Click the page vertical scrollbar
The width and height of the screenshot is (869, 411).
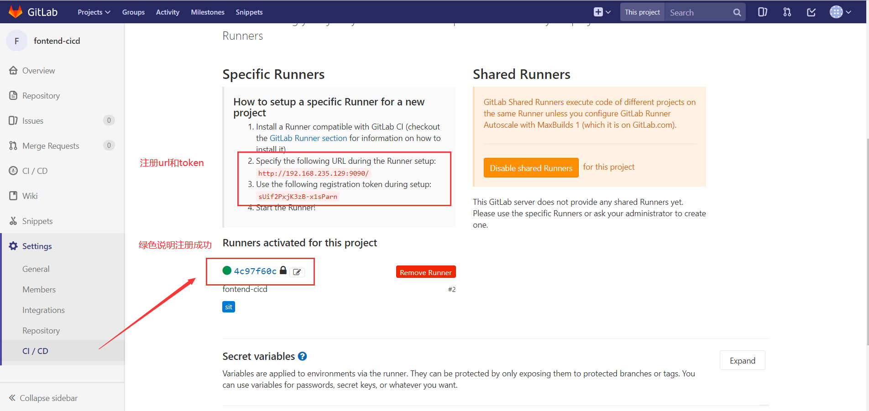click(x=867, y=242)
